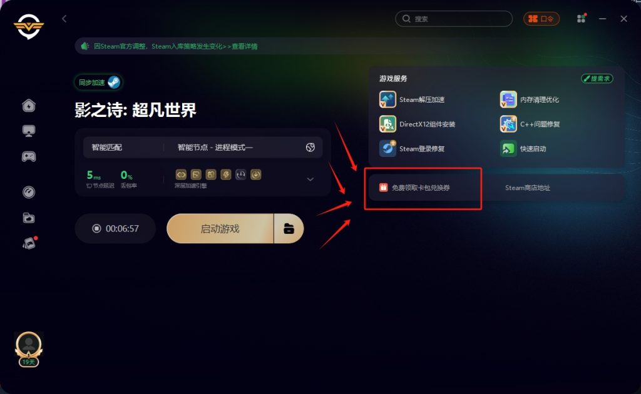Open Steam解压加速 service icon
Screen dimensions: 641x394
coord(387,99)
